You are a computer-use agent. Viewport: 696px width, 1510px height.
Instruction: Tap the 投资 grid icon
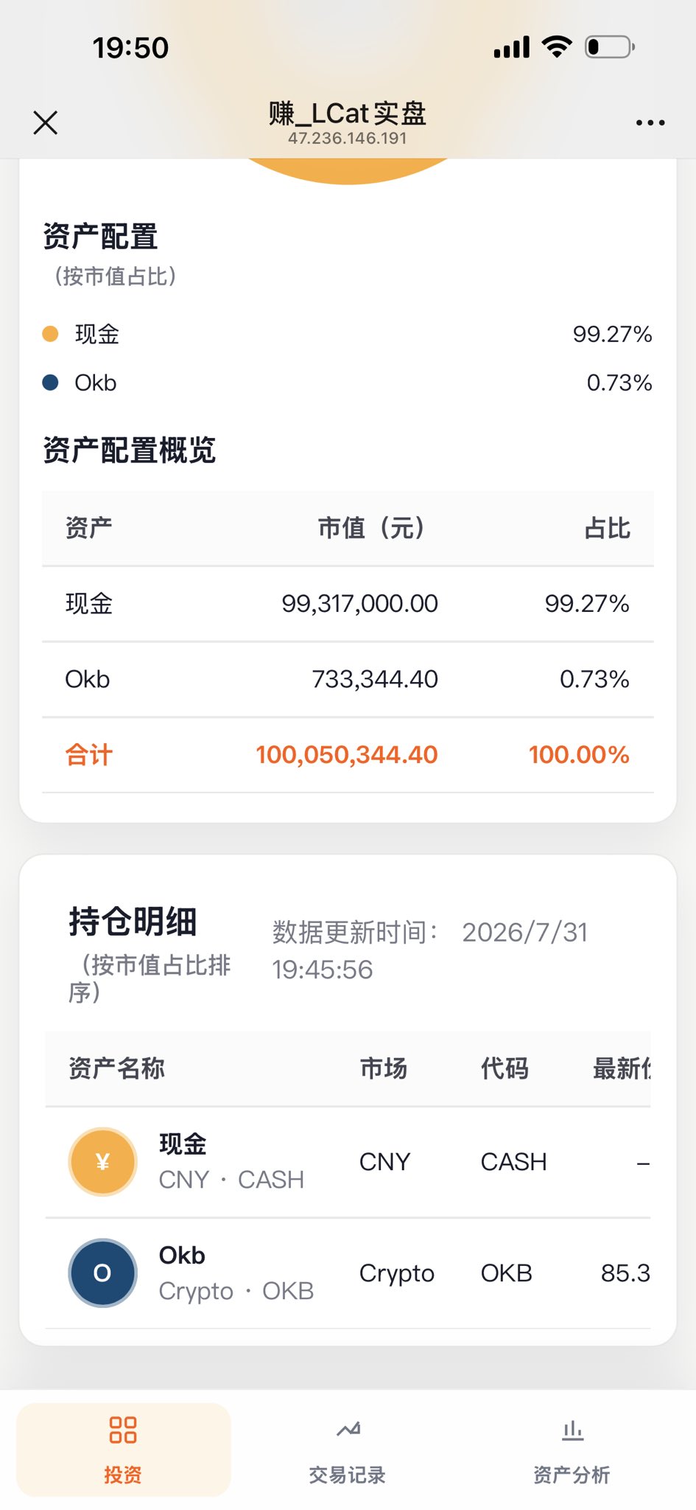(x=123, y=1430)
